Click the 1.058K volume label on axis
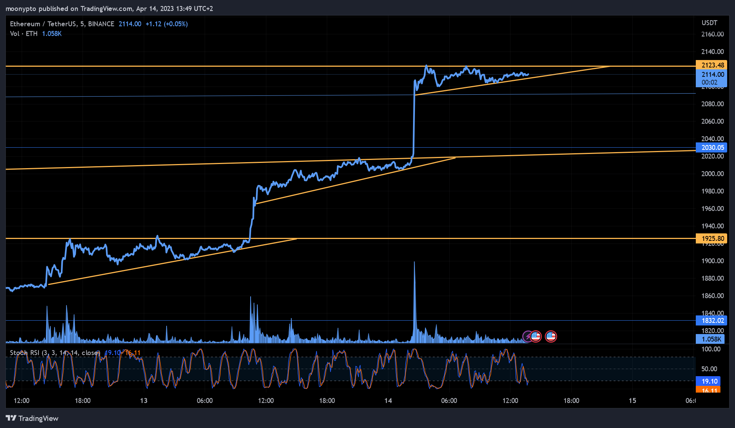735x428 pixels. point(710,339)
